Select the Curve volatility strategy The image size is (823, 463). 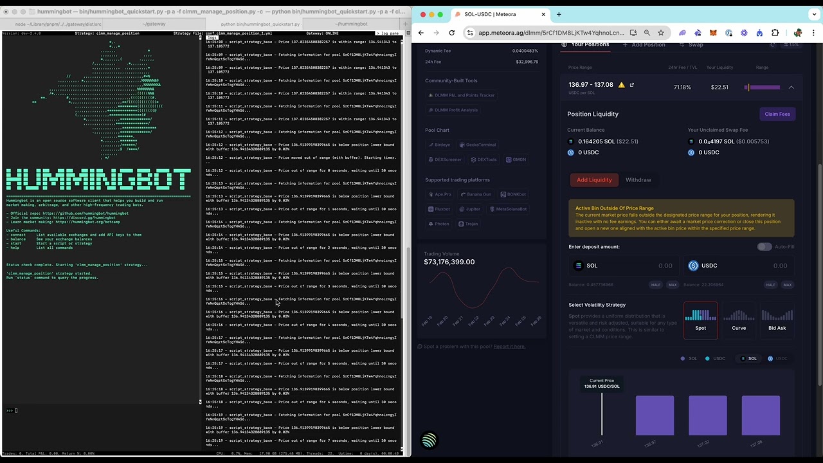739,320
